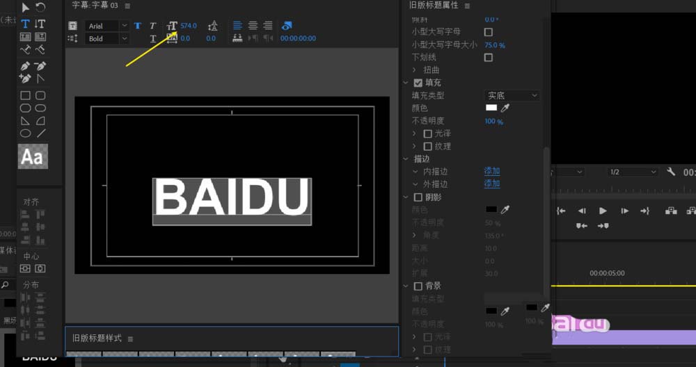696x367 pixels.
Task: Select the Arc shape tool
Action: point(40,120)
